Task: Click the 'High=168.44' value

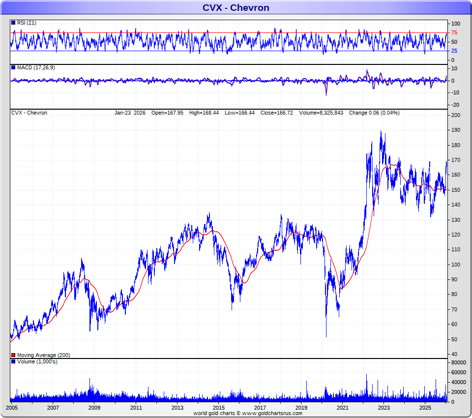Action: click(204, 113)
